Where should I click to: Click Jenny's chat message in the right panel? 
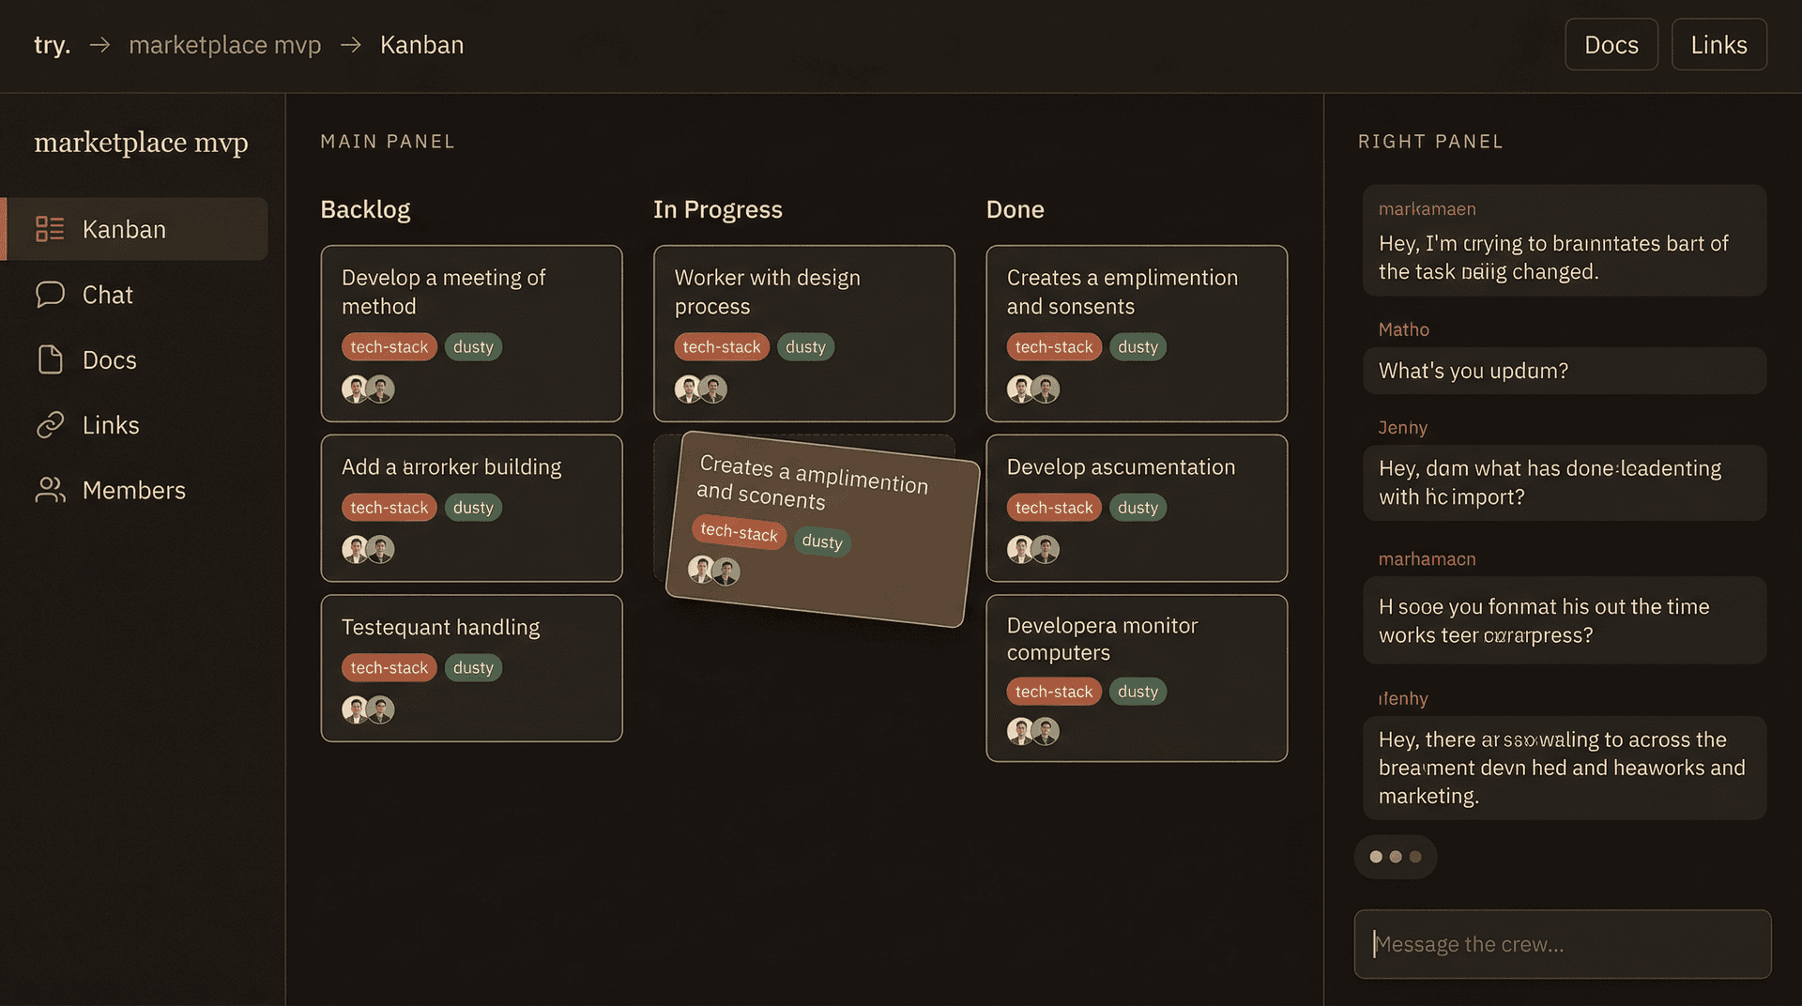coord(1564,482)
